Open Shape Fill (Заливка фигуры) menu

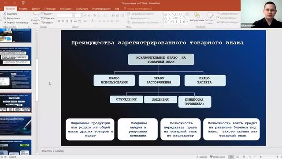coord(228,14)
